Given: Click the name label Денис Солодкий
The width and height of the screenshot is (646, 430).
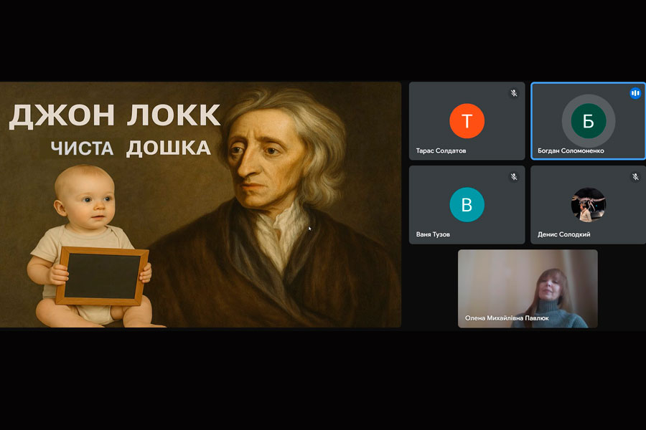Looking at the screenshot, I should pos(563,234).
